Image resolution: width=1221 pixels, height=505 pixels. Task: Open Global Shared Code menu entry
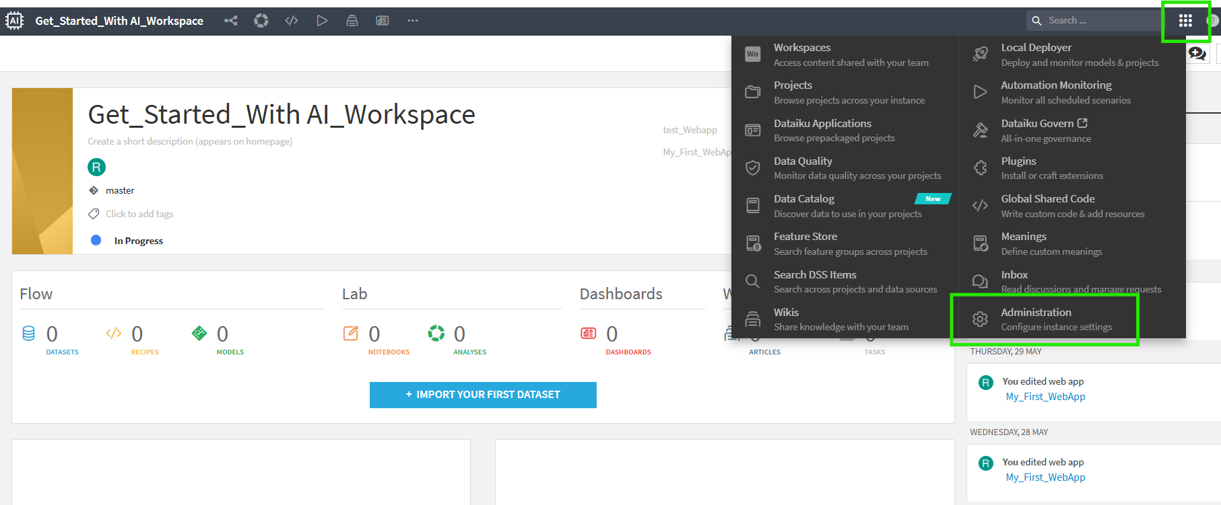tap(1072, 206)
